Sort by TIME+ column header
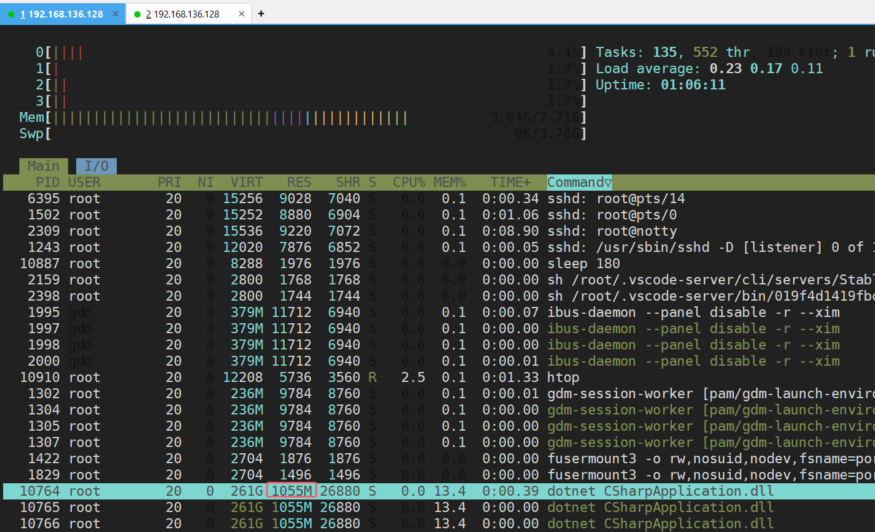 click(x=510, y=183)
